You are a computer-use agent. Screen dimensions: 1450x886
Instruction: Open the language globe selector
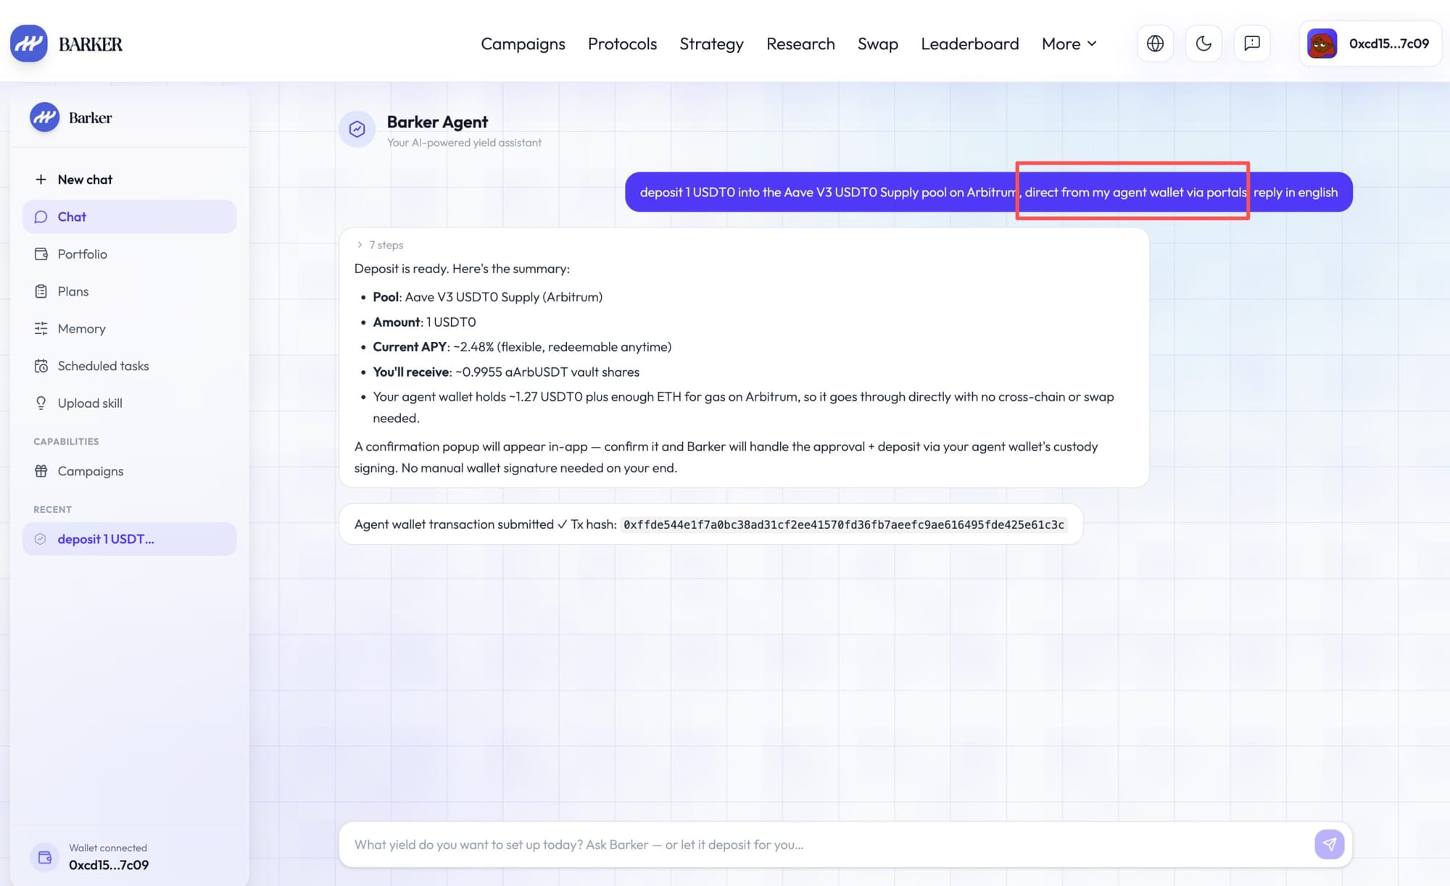pos(1155,43)
